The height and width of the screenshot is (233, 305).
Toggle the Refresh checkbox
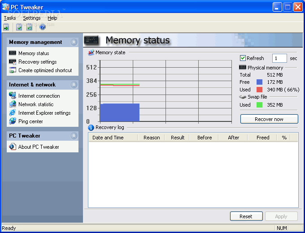(243, 58)
